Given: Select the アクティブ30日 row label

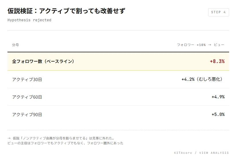Looking at the screenshot, I should (27, 80).
